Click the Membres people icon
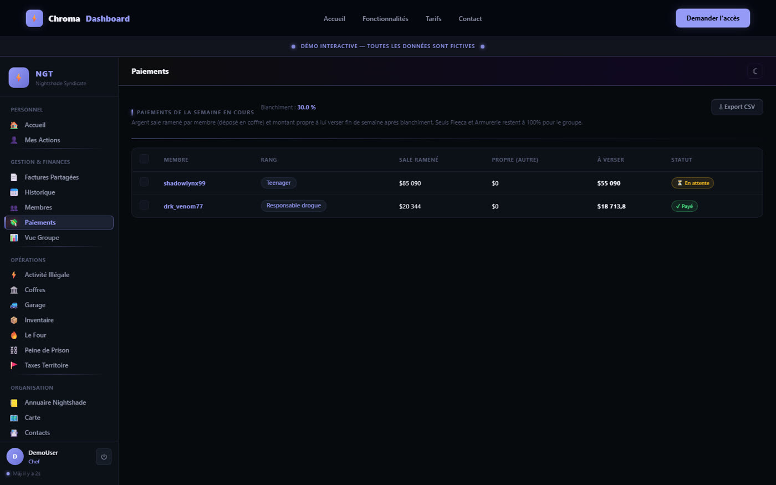 [14, 207]
